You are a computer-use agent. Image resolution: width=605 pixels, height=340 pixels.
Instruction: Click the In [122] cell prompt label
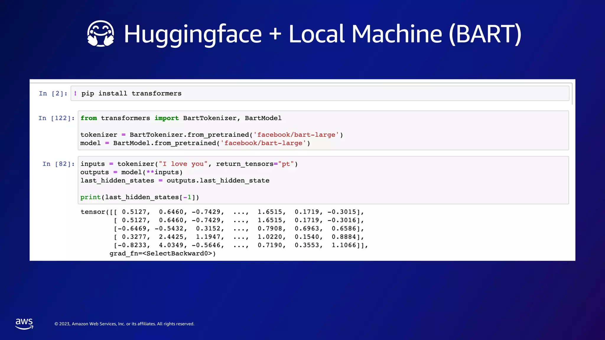(x=56, y=118)
